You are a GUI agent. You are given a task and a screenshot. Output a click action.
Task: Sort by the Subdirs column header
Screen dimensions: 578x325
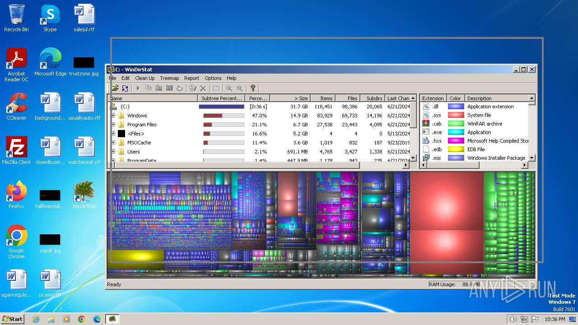pyautogui.click(x=373, y=98)
